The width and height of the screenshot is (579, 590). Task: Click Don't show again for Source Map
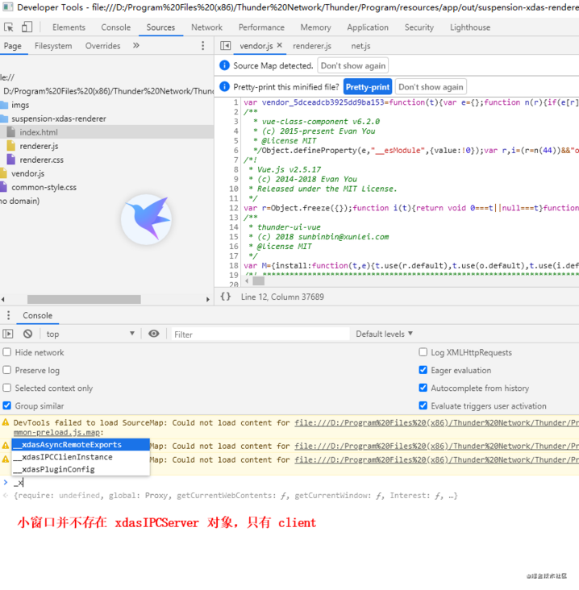(352, 65)
